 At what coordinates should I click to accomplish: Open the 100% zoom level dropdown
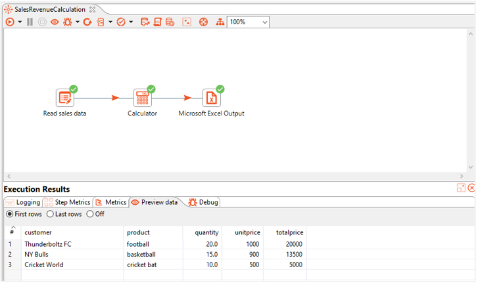248,22
